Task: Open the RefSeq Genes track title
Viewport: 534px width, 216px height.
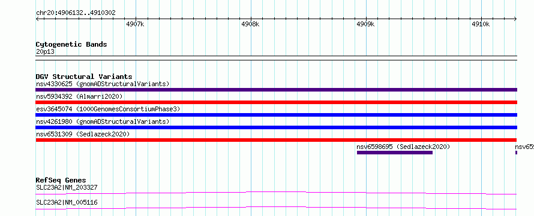Action: click(61, 180)
